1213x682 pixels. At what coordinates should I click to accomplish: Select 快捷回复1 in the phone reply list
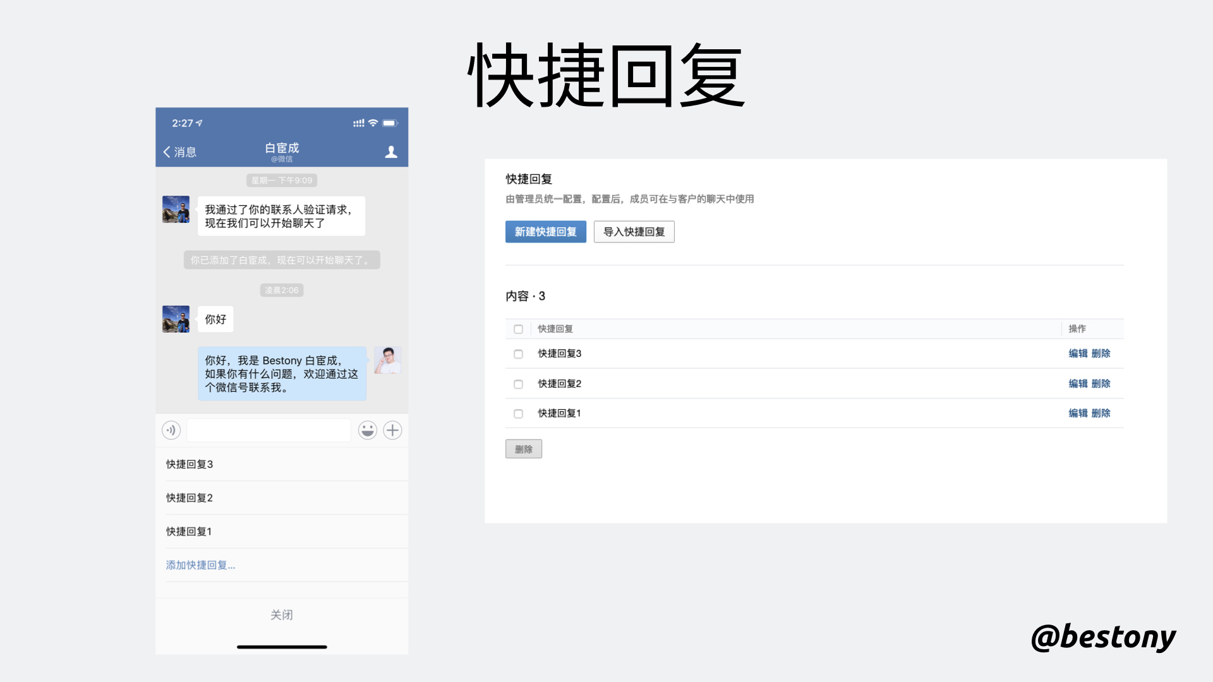coord(189,532)
